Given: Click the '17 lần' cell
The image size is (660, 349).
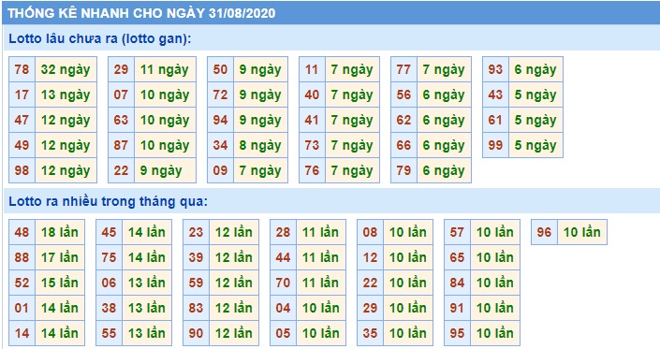Looking at the screenshot, I should tap(60, 257).
